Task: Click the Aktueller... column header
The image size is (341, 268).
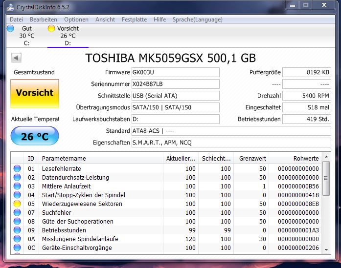Action: tap(181, 159)
